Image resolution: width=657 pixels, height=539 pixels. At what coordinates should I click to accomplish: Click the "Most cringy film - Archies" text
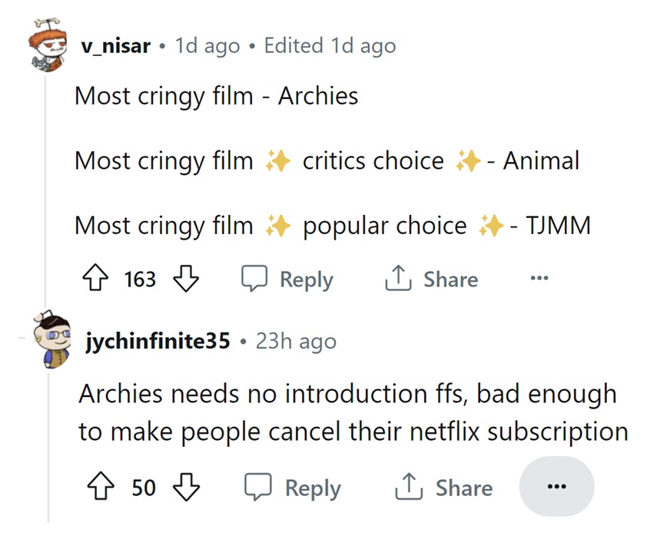[x=216, y=97]
